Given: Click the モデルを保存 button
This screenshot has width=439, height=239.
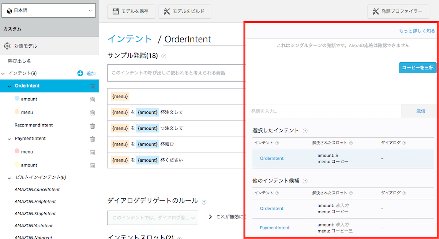Looking at the screenshot, I should pos(131,11).
